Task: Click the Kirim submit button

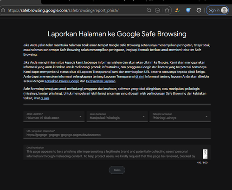Action: (117, 170)
